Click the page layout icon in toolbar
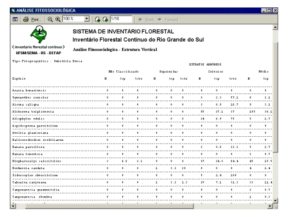The image size is (288, 217). click(x=15, y=20)
